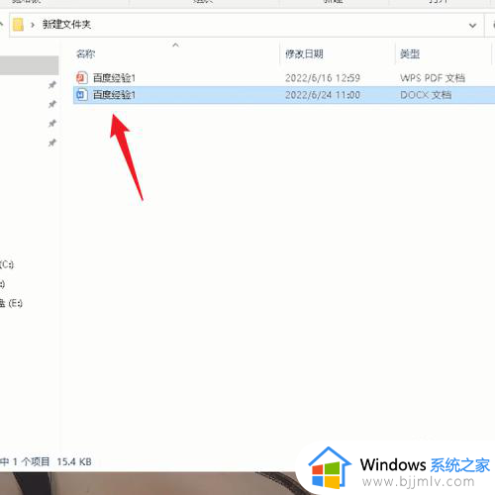Click the WPS PDF 文档 type cell
Screen dimensions: 495x495
pyautogui.click(x=433, y=78)
